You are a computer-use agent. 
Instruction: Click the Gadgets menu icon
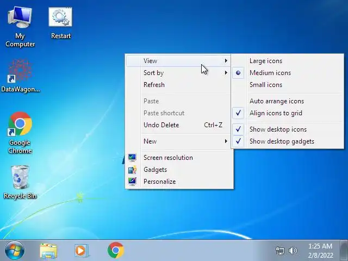click(x=132, y=170)
